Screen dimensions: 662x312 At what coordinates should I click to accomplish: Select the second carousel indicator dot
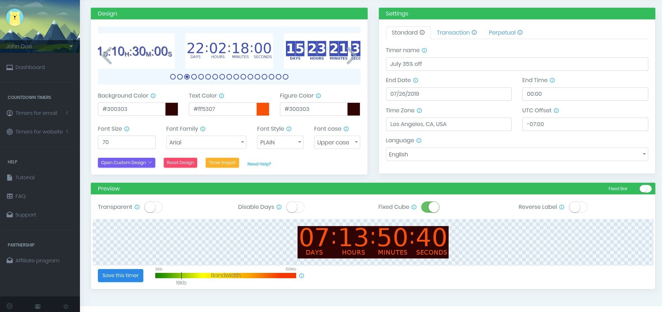pyautogui.click(x=180, y=77)
